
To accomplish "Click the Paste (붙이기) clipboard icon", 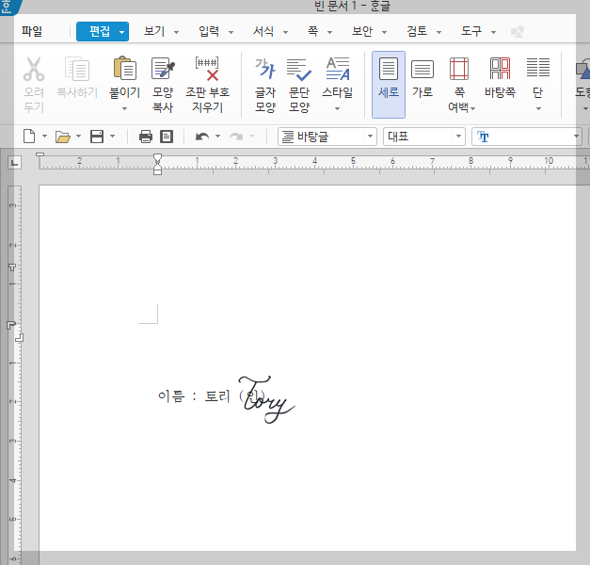I will 124,69.
